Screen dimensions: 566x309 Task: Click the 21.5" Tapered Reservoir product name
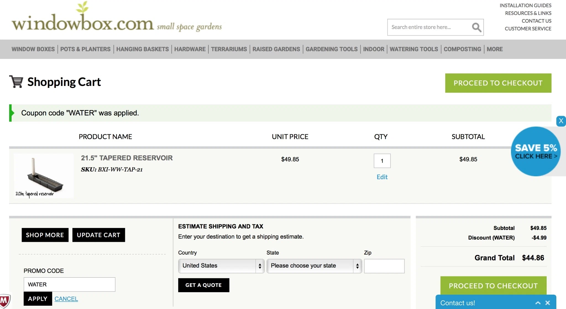tap(127, 158)
